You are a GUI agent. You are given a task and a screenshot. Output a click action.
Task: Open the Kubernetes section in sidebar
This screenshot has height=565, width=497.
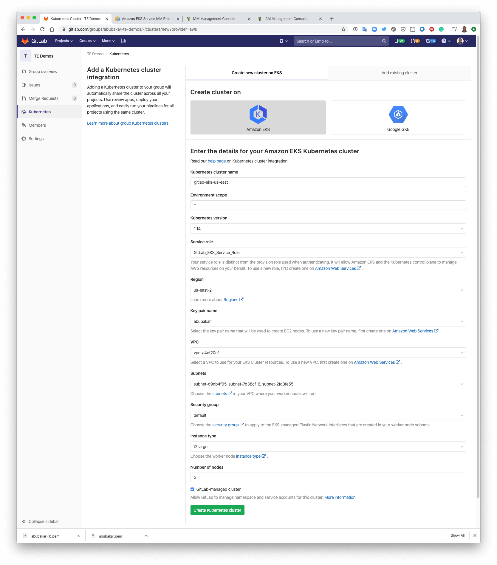[40, 112]
